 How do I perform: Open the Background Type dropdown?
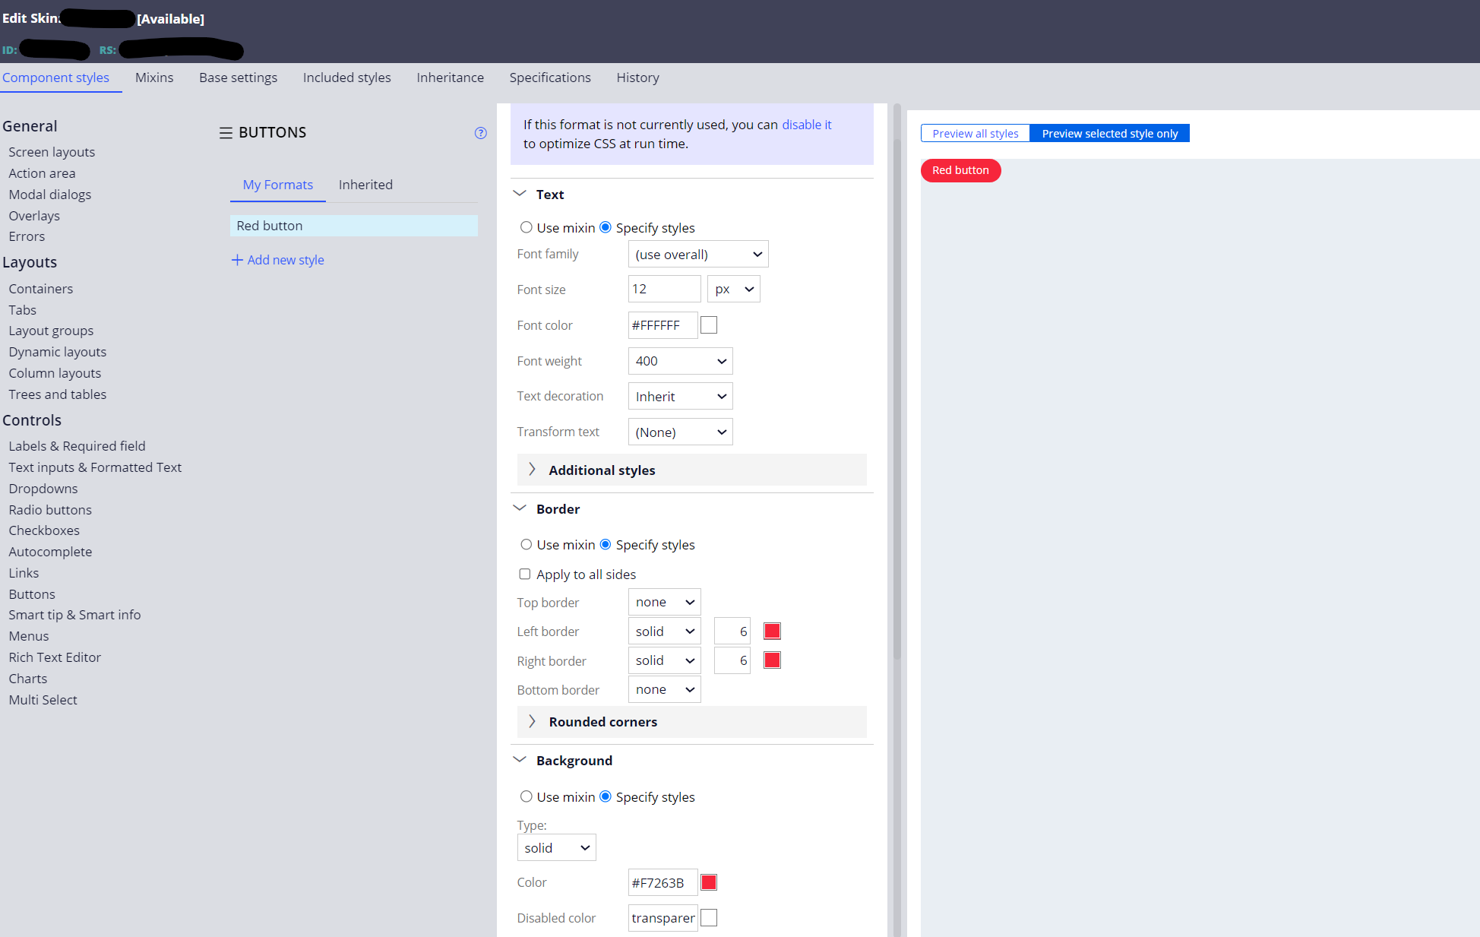click(557, 847)
